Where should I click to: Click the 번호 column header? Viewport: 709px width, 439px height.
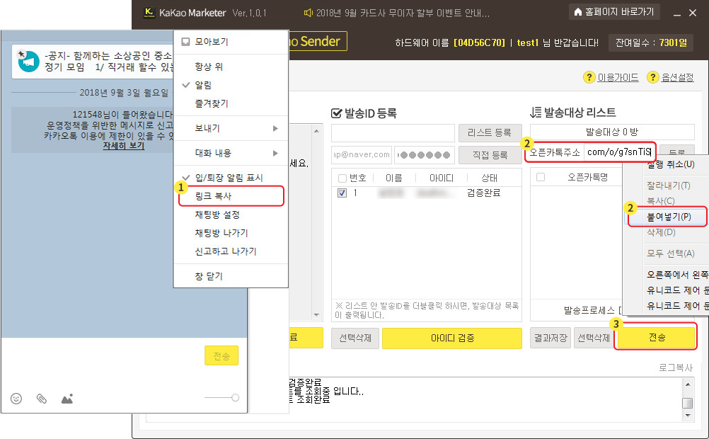(x=357, y=178)
